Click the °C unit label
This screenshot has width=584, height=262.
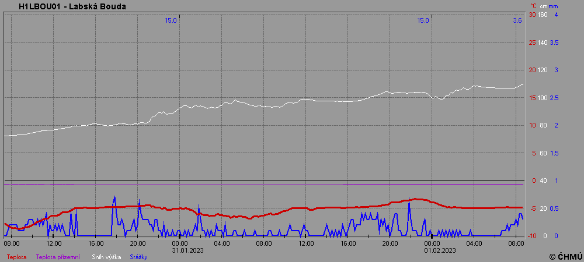click(x=533, y=6)
